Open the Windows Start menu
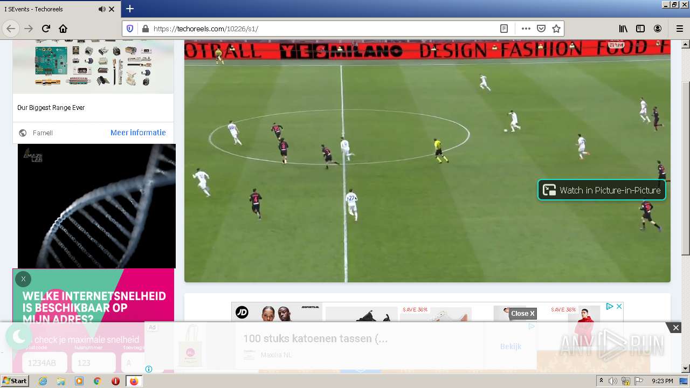The height and width of the screenshot is (388, 690). 15,381
